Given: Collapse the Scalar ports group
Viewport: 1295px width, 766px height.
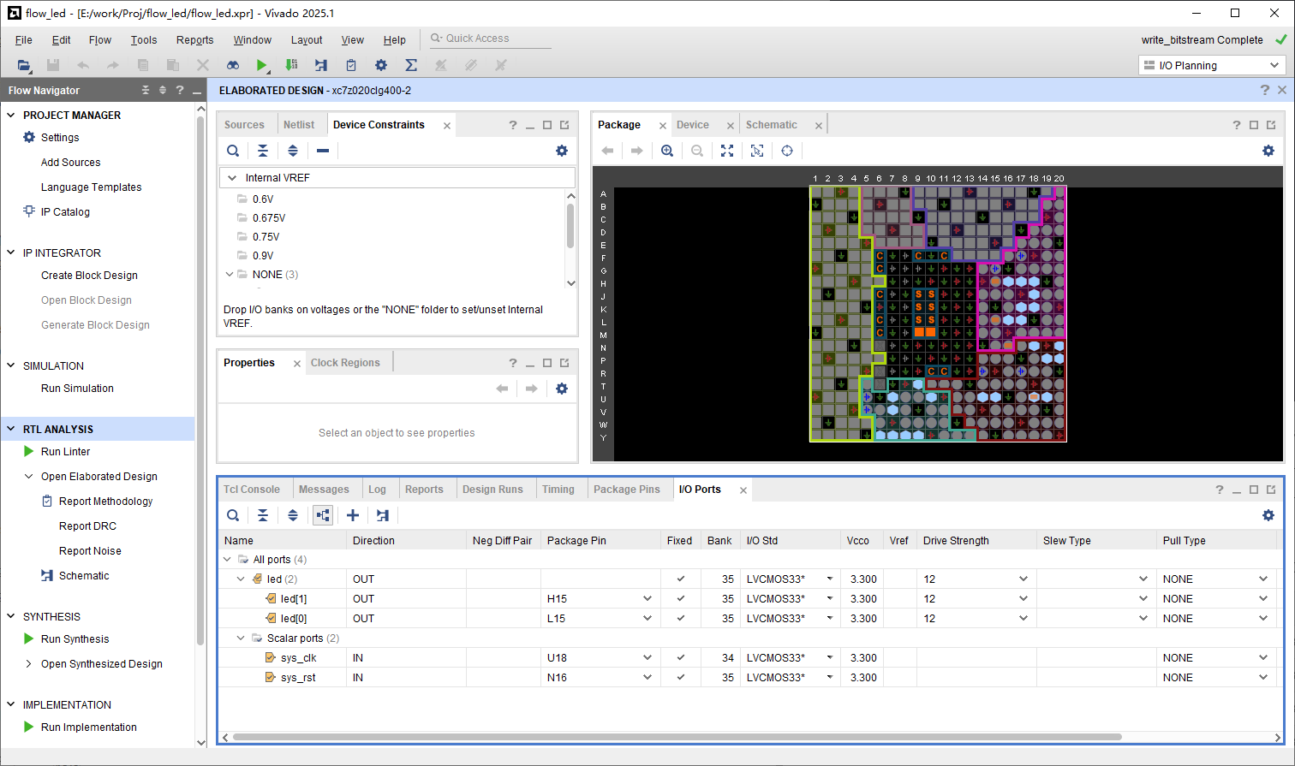Looking at the screenshot, I should pyautogui.click(x=242, y=638).
